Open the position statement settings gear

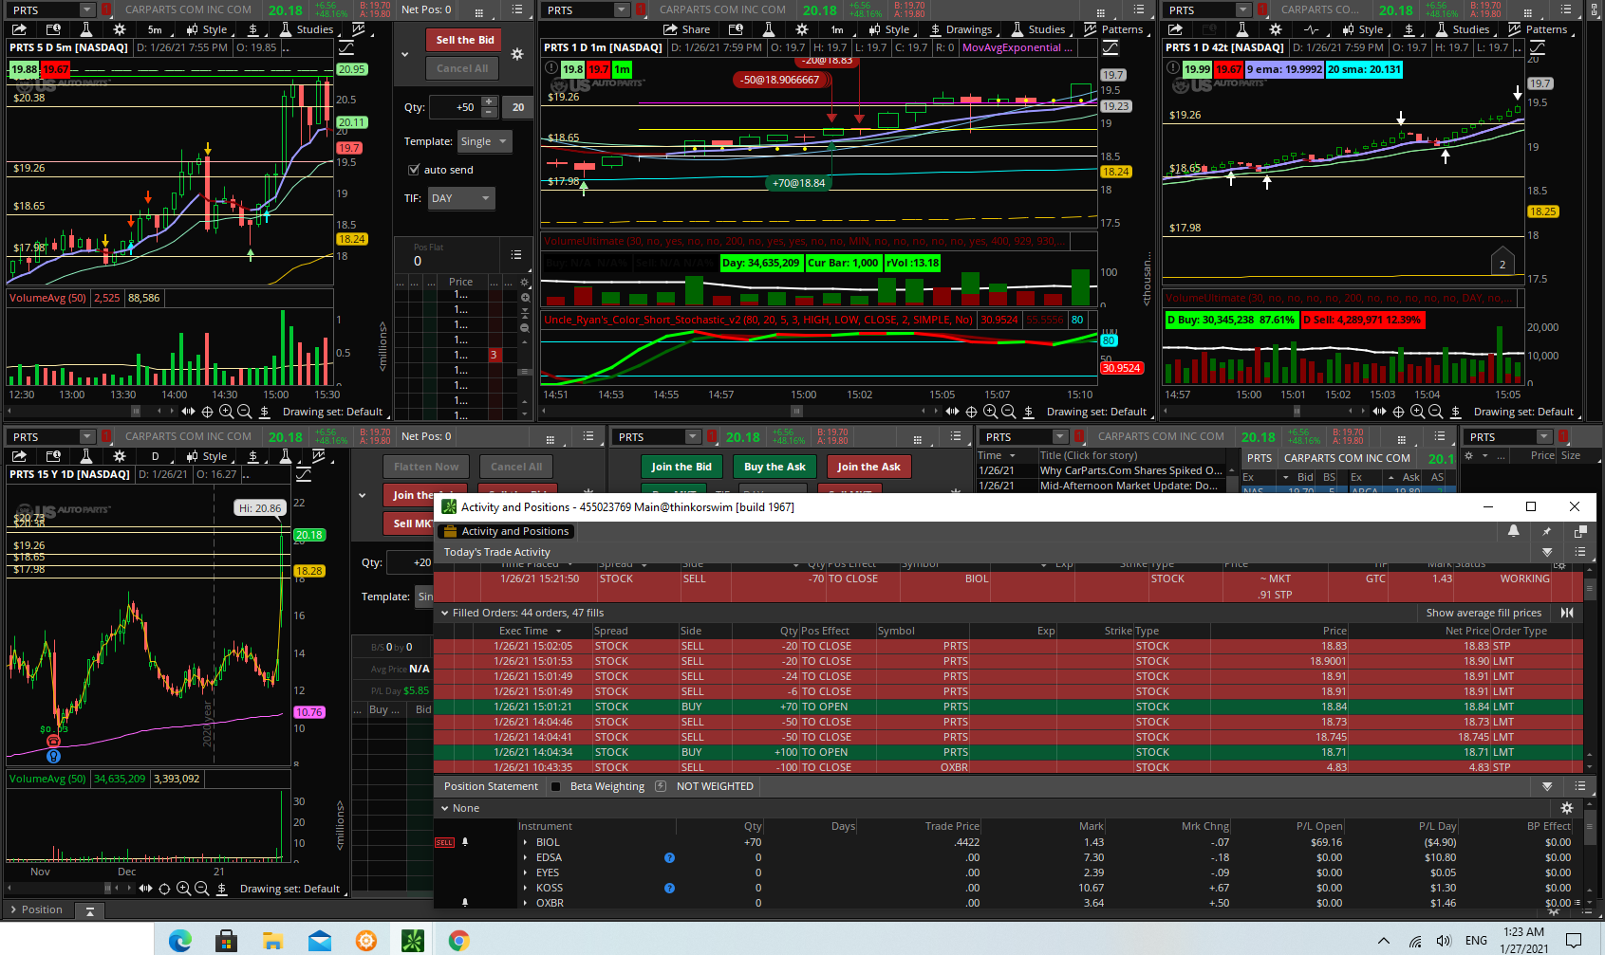[x=1567, y=808]
